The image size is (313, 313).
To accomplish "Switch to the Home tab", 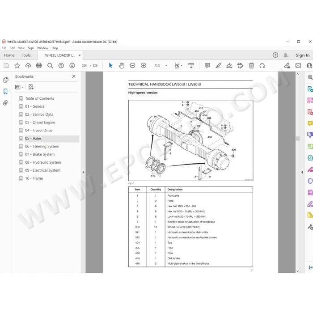I will pos(9,55).
